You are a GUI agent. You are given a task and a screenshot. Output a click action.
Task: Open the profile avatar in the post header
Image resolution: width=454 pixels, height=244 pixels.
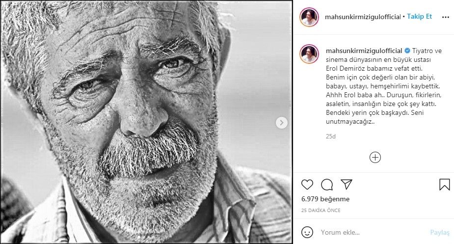point(309,17)
